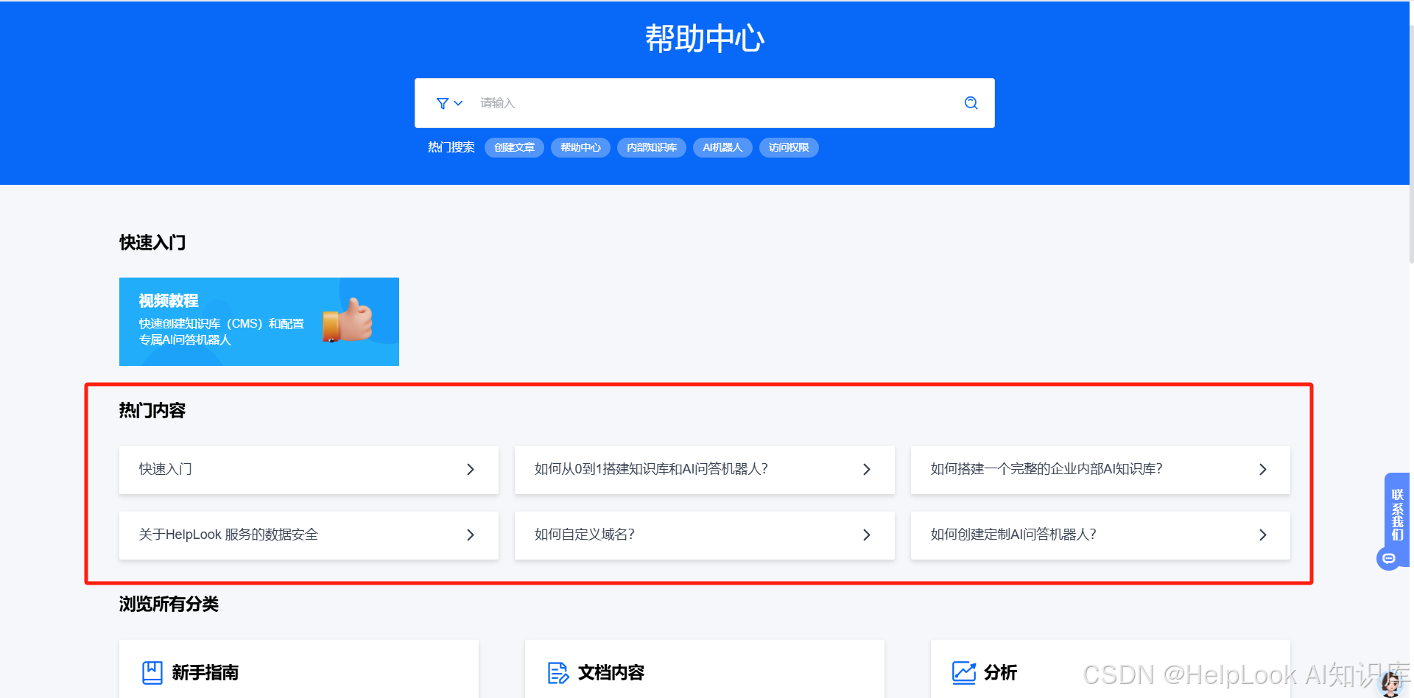
Task: Open the 新手指南 category
Action: (x=299, y=669)
